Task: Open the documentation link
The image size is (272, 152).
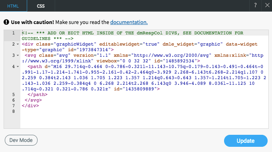Action: click(x=129, y=22)
